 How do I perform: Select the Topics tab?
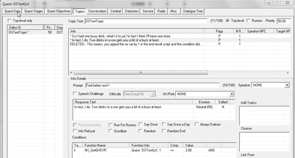click(80, 11)
